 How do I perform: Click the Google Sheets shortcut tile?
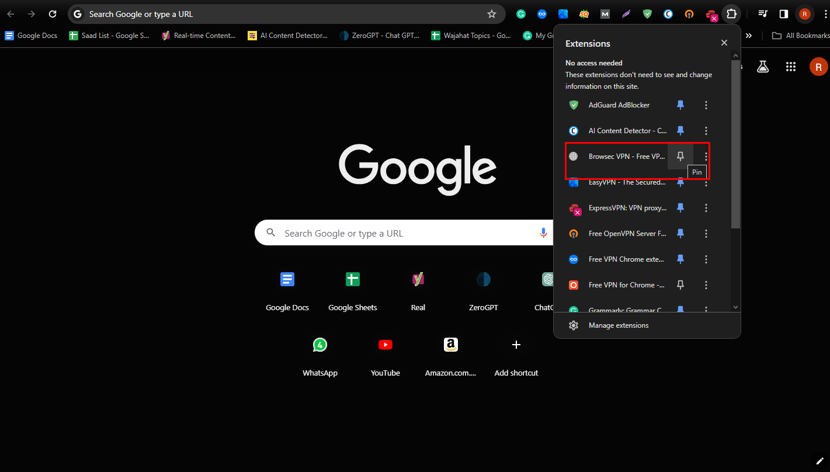(x=353, y=290)
